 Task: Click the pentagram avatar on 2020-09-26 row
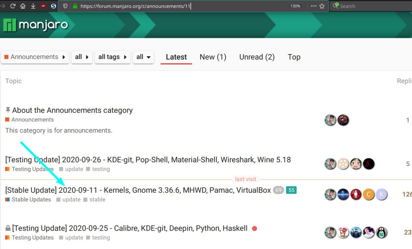(x=343, y=164)
